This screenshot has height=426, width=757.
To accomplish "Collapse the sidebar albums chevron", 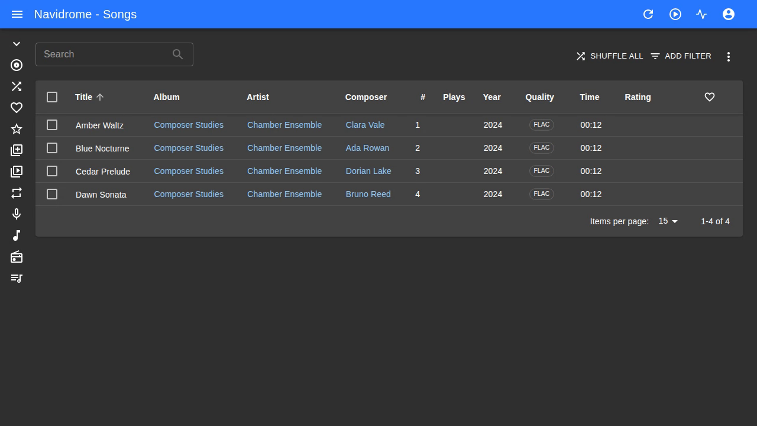I will coord(17,44).
